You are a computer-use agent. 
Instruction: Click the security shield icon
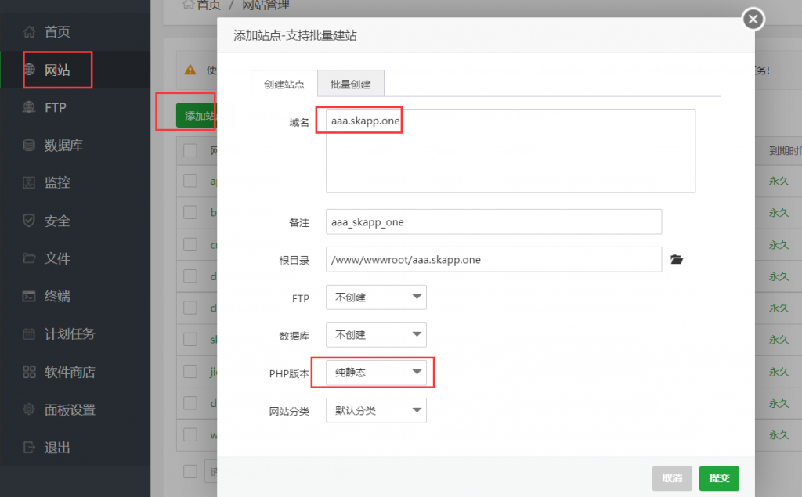coord(30,221)
